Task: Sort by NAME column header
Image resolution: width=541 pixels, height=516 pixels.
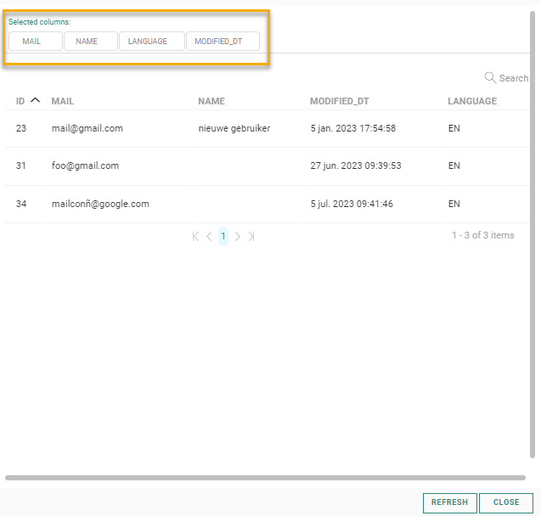Action: pos(211,101)
